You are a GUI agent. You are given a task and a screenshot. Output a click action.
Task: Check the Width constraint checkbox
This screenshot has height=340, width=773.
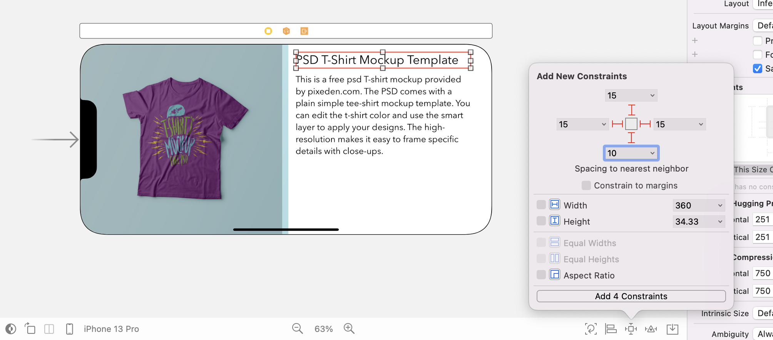[541, 205]
